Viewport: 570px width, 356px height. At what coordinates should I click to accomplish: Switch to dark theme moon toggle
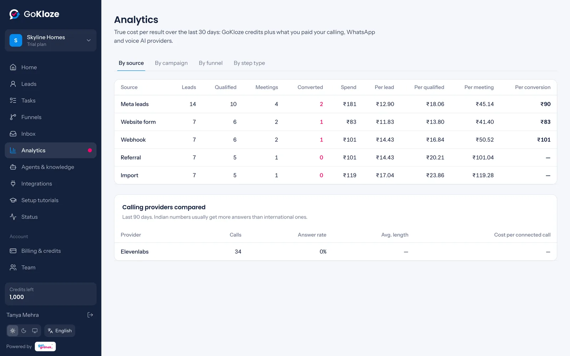click(x=24, y=331)
